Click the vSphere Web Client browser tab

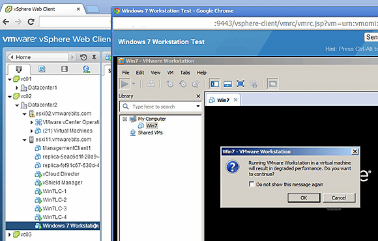coord(43,9)
